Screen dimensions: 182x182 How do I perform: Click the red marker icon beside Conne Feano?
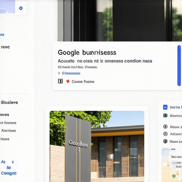pos(68,81)
